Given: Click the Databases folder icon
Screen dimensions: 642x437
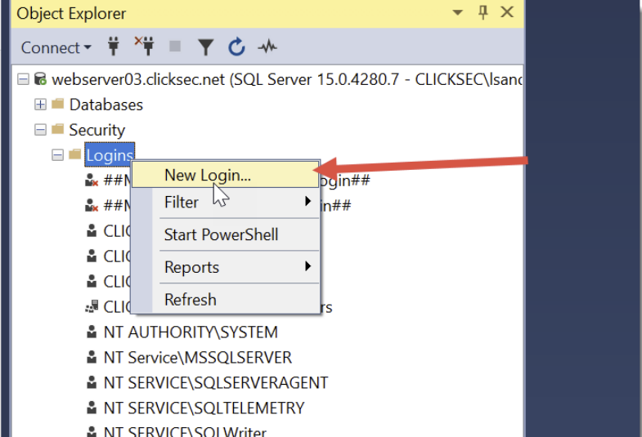Looking at the screenshot, I should pyautogui.click(x=58, y=104).
